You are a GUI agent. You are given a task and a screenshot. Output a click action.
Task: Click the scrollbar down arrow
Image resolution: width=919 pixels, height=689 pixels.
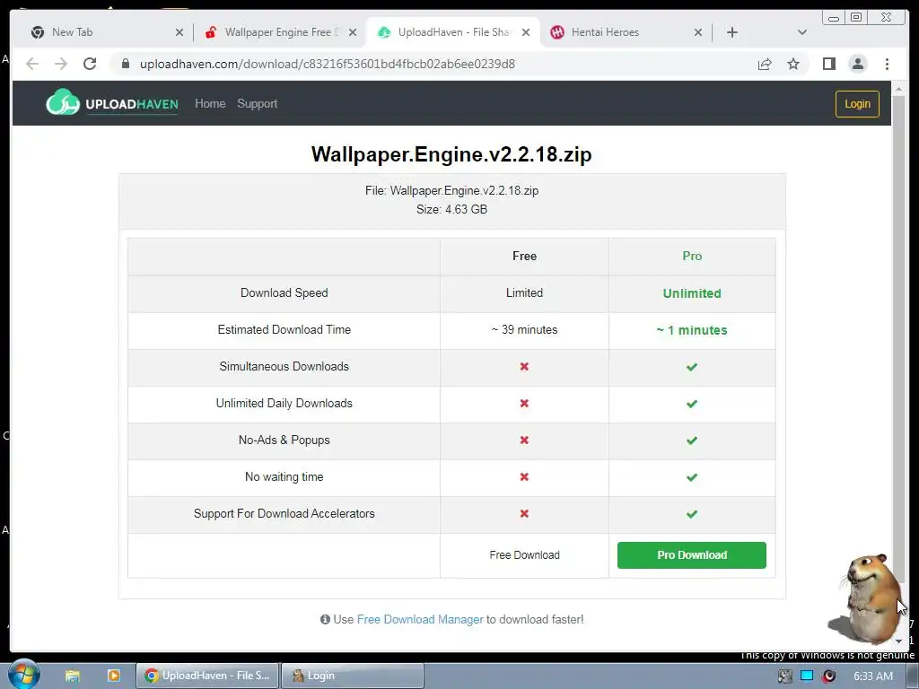pyautogui.click(x=897, y=641)
